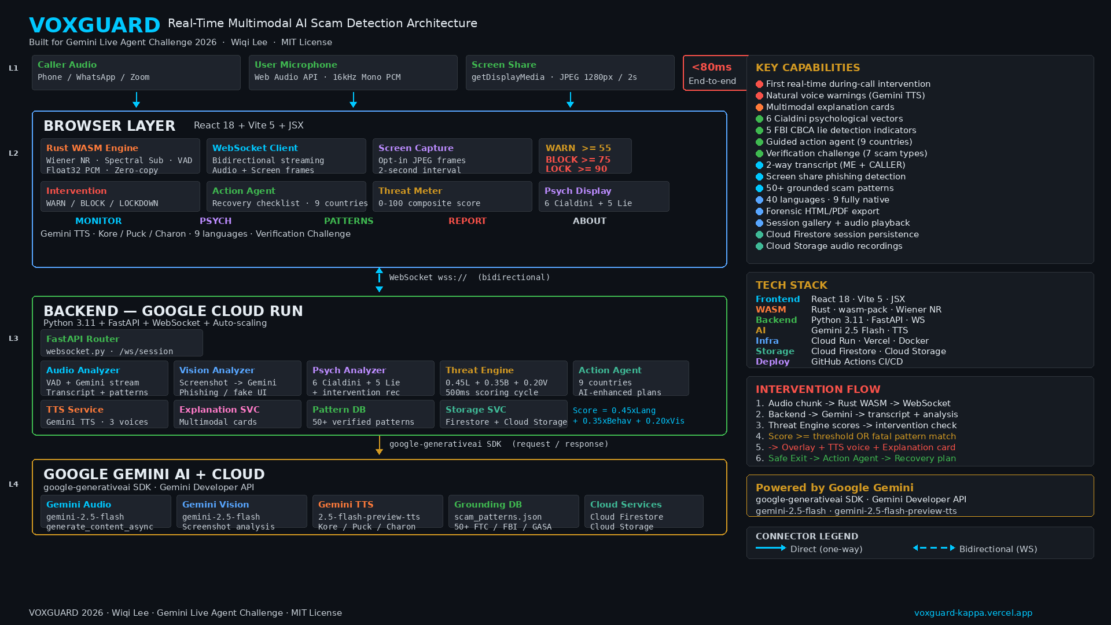This screenshot has height=625, width=1111.
Task: Open the REPORT tab
Action: coord(467,221)
